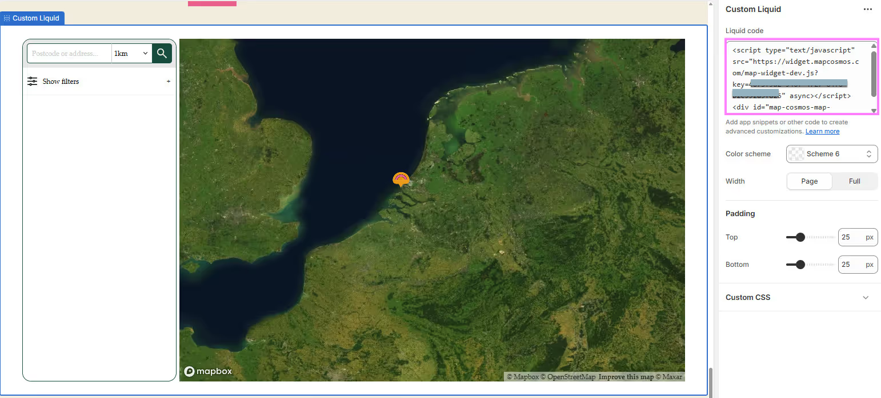The width and height of the screenshot is (881, 398).
Task: Click the Scheme 6 color swatch preview
Action: click(x=796, y=154)
